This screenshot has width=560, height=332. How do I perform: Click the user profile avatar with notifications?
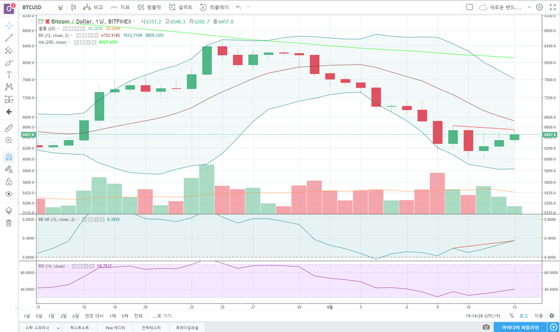pyautogui.click(x=9, y=8)
